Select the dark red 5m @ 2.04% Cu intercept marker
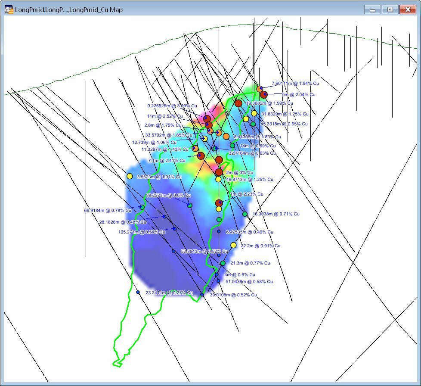 pos(264,95)
